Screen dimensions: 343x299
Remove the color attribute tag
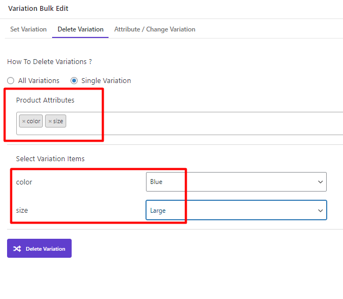point(24,121)
